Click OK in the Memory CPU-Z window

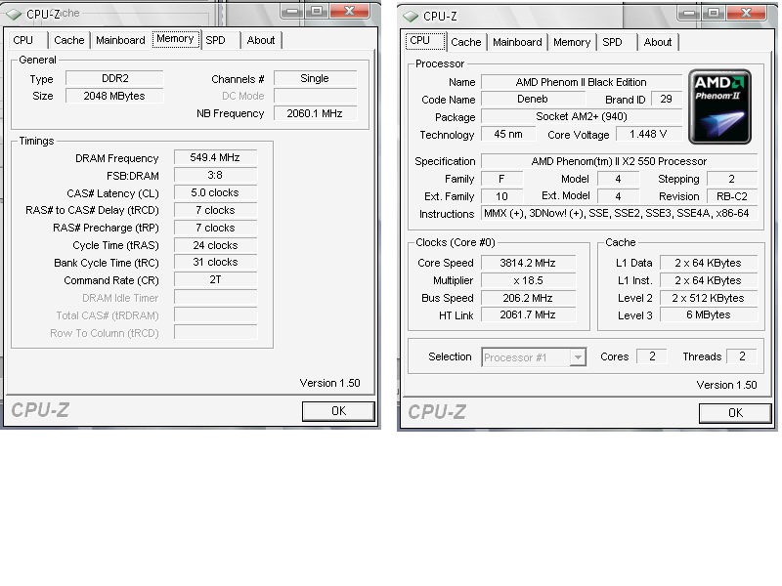[x=338, y=411]
